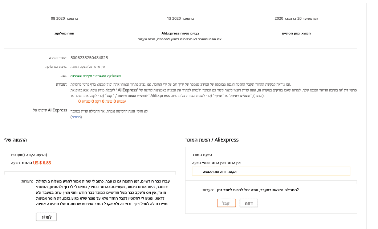
Task: Click the green dispute status text
Action: [95, 75]
